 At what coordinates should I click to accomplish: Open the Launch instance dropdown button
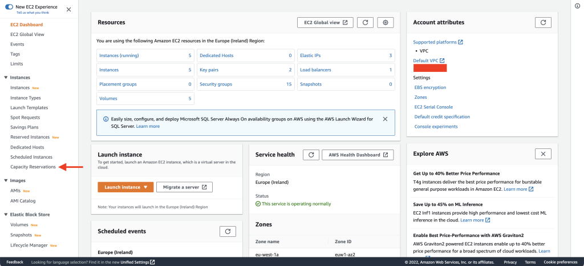pos(125,187)
